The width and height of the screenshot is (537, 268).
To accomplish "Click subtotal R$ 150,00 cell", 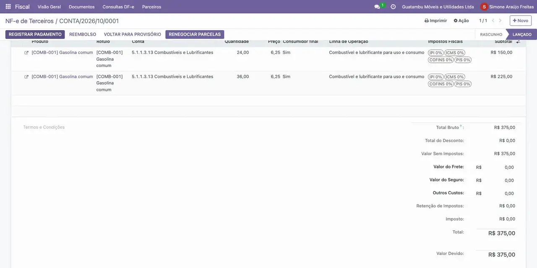I will pos(501,53).
